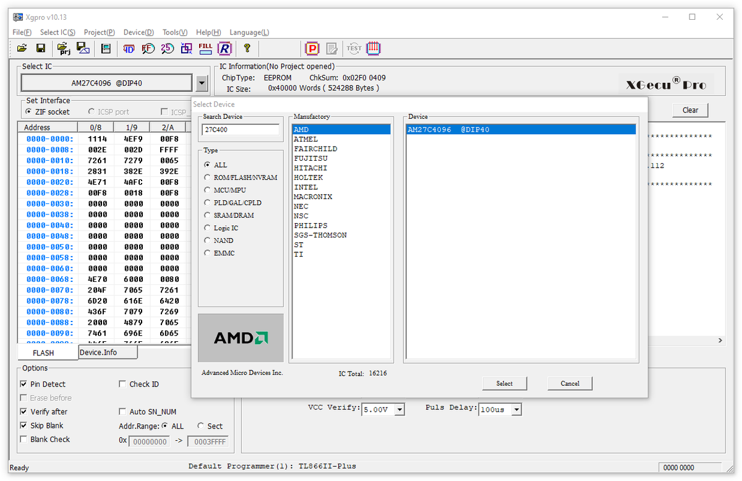Image resolution: width=742 pixels, height=481 pixels.
Task: Uncheck the Verify after option
Action: (x=24, y=412)
